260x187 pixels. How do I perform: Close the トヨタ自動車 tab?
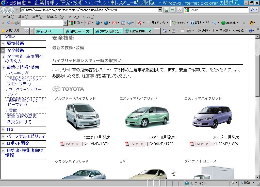coord(150,31)
